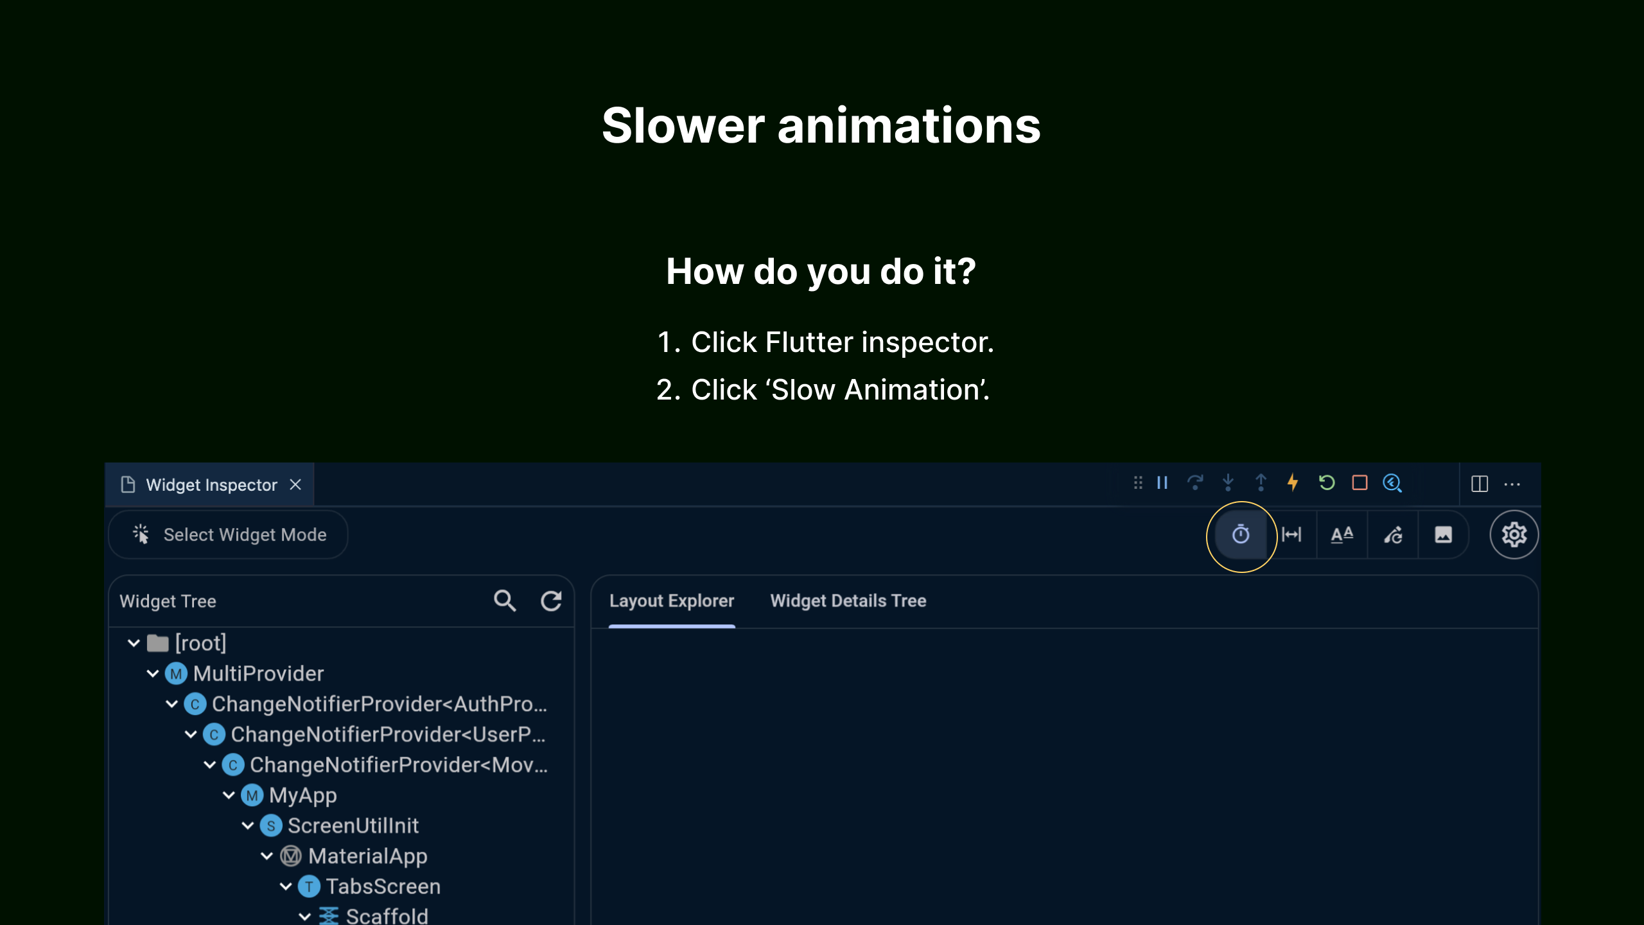The height and width of the screenshot is (925, 1644).
Task: Restart the app with the green restart icon
Action: pyautogui.click(x=1326, y=483)
